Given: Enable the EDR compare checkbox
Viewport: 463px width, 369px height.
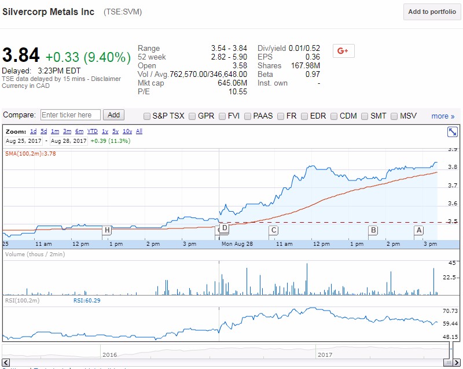Looking at the screenshot, I should click(304, 116).
